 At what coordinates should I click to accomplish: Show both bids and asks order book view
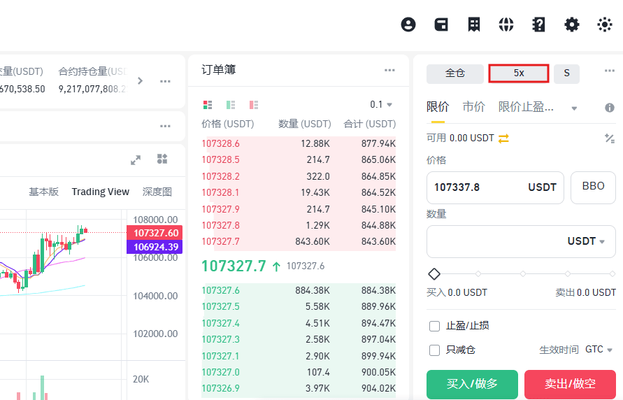pyautogui.click(x=208, y=105)
